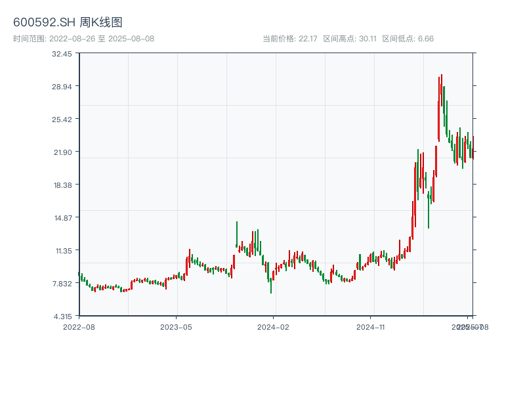Click the y-axis value 32.45
Image resolution: width=525 pixels, height=394 pixels.
(62, 54)
